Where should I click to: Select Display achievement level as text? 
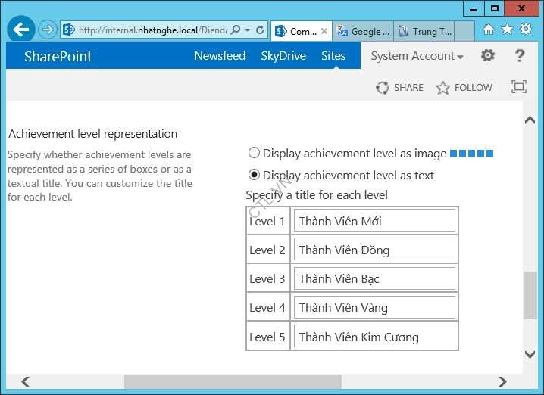[x=255, y=175]
